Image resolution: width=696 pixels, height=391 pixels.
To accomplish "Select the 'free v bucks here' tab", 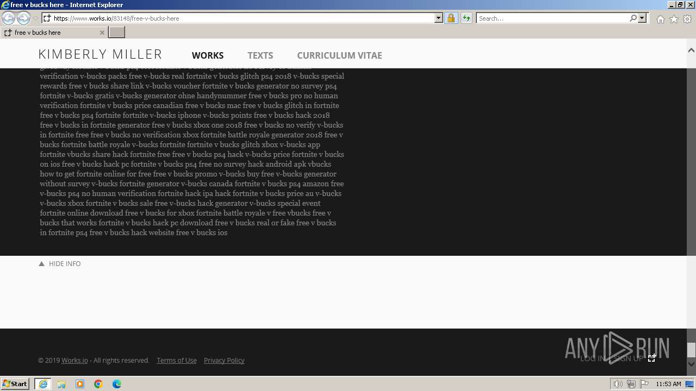I will (x=54, y=33).
